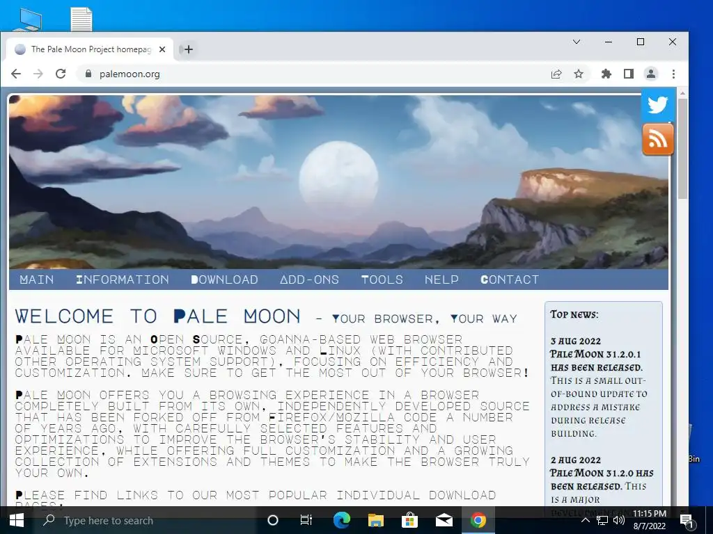Viewport: 713px width, 534px height.
Task: Open the Help navigation menu
Action: click(x=442, y=280)
